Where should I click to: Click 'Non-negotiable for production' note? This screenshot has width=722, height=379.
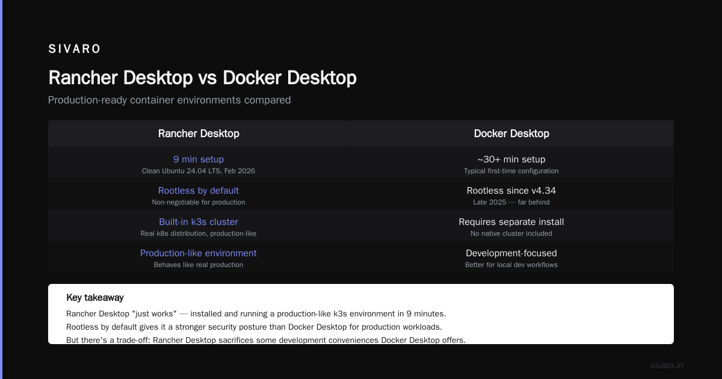click(199, 202)
